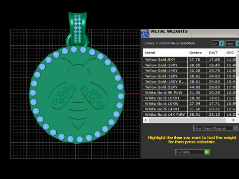The image size is (239, 179).
Task: Select the White Gold:9K PdW row
Action: [190, 92]
